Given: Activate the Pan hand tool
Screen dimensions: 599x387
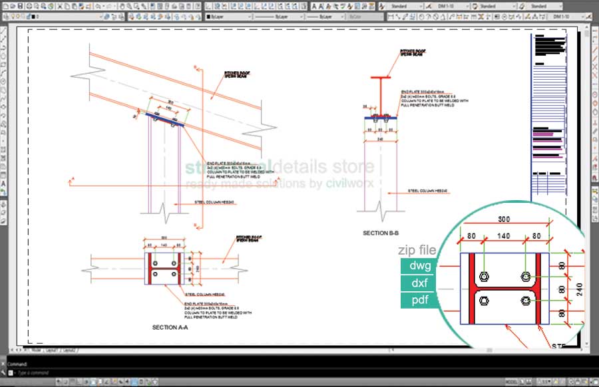Looking at the screenshot, I should 122,6.
